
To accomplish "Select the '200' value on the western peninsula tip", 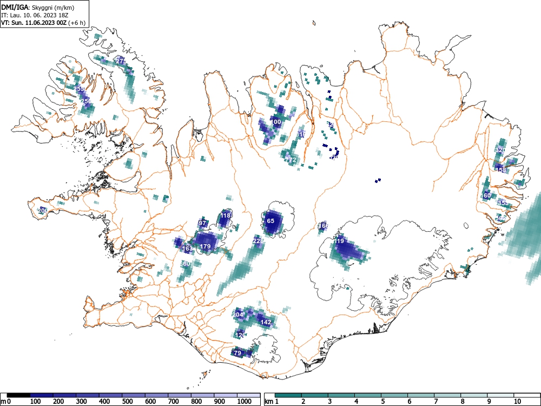I will click(43, 210).
